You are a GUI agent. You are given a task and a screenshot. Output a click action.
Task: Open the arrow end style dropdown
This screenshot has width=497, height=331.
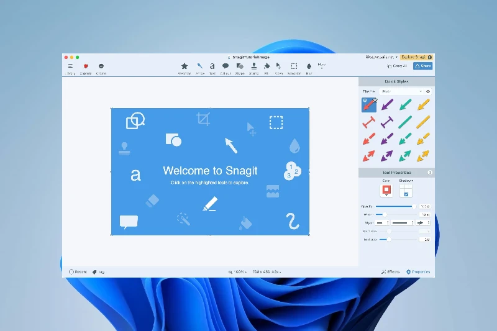pyautogui.click(x=423, y=223)
